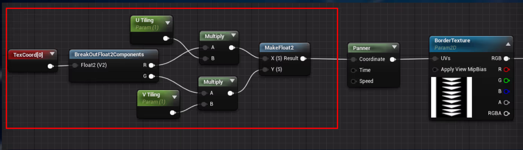Click the Y (S) input pin of MakeFloat2
Image resolution: width=523 pixels, height=150 pixels.
265,69
